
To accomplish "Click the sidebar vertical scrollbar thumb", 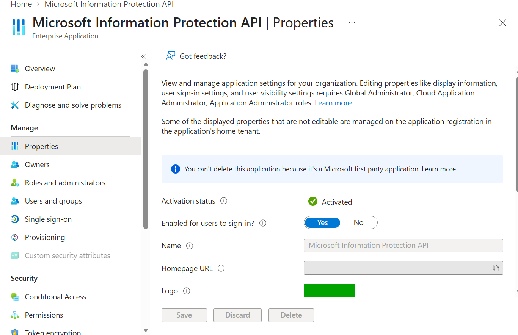I will point(146,149).
